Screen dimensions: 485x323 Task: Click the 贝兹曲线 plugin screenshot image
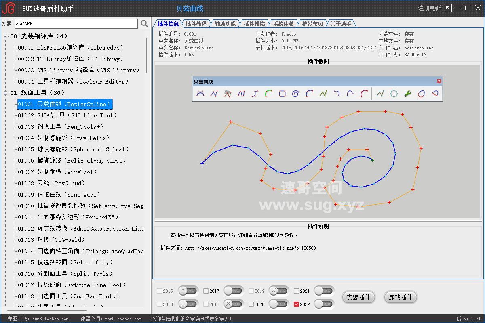[x=318, y=142]
